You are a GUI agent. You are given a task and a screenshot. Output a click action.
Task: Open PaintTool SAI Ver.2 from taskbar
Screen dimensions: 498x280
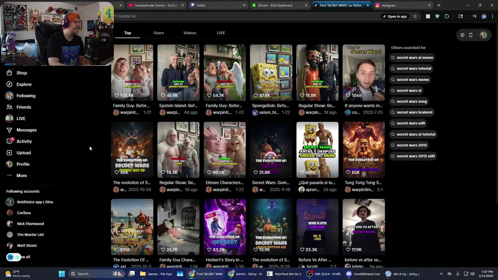pyautogui.click(x=284, y=274)
